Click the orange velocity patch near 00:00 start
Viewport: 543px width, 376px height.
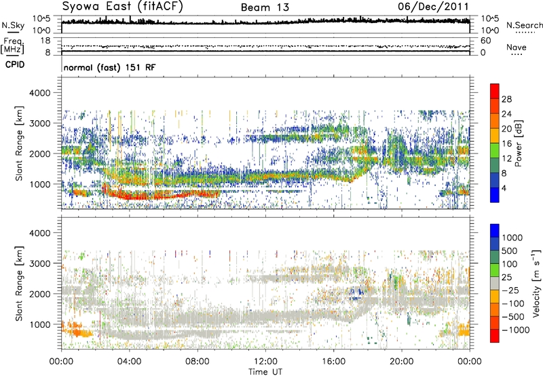click(77, 331)
